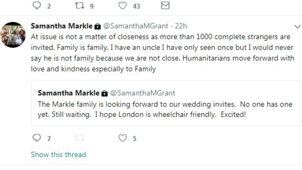Open the 22h timestamp of the tweet

(x=181, y=26)
